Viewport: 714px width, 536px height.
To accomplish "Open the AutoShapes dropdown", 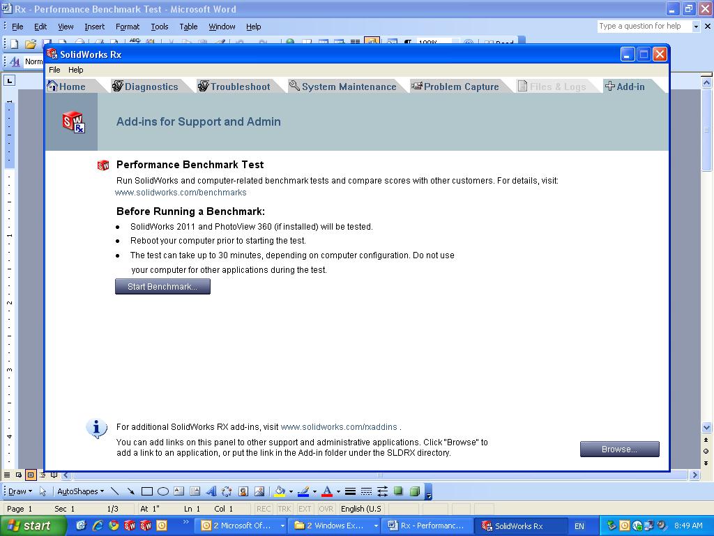I will coord(81,491).
